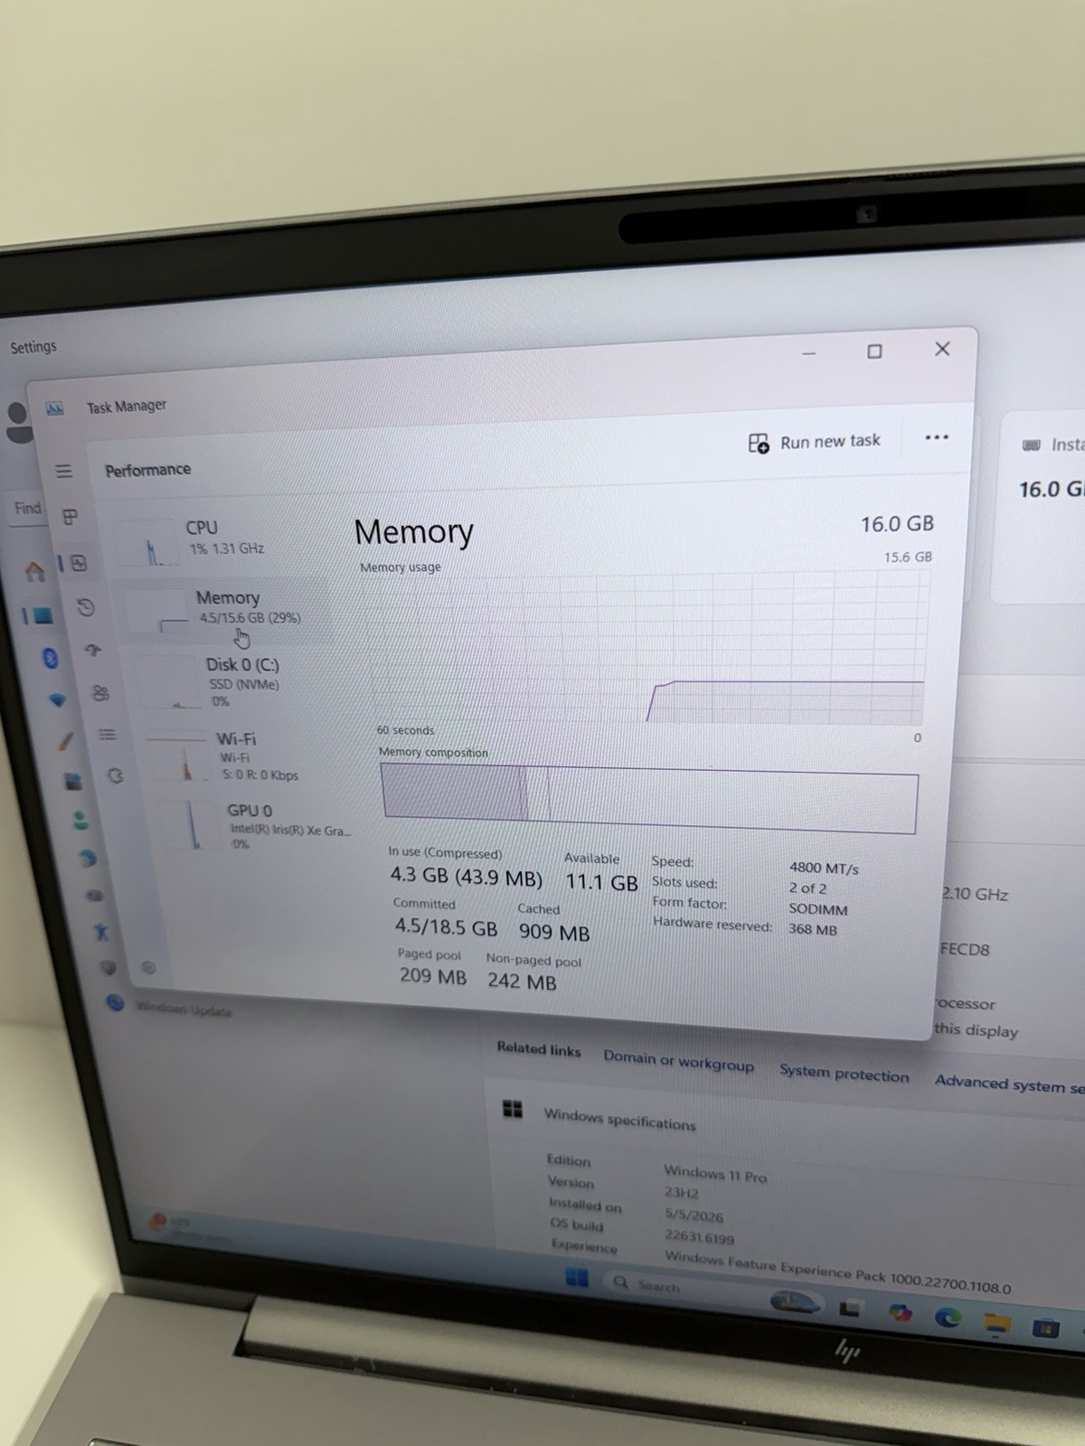Screen dimensions: 1085x1446
Task: Click the Run new task button
Action: 814,442
